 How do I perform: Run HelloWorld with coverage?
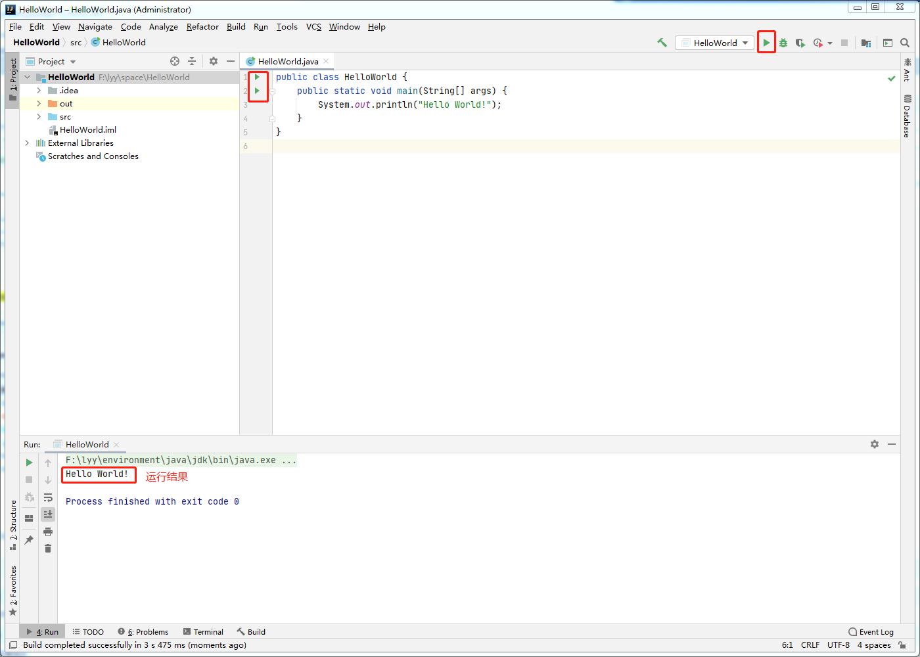800,43
